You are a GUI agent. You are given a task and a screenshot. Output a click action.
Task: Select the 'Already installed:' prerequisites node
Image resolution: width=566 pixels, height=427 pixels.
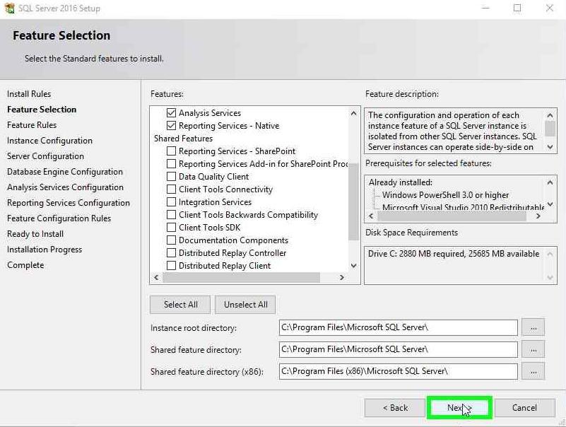(x=401, y=182)
